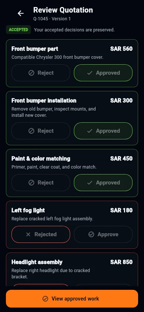
Task: Click the X icon on Left fog light Rejected
Action: [28, 234]
